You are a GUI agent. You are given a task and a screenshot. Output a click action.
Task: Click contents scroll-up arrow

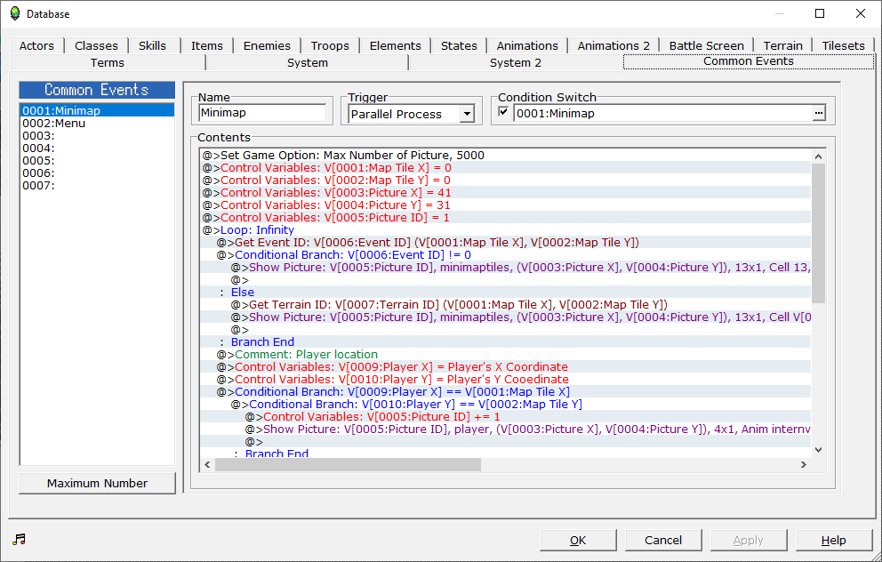coord(819,157)
